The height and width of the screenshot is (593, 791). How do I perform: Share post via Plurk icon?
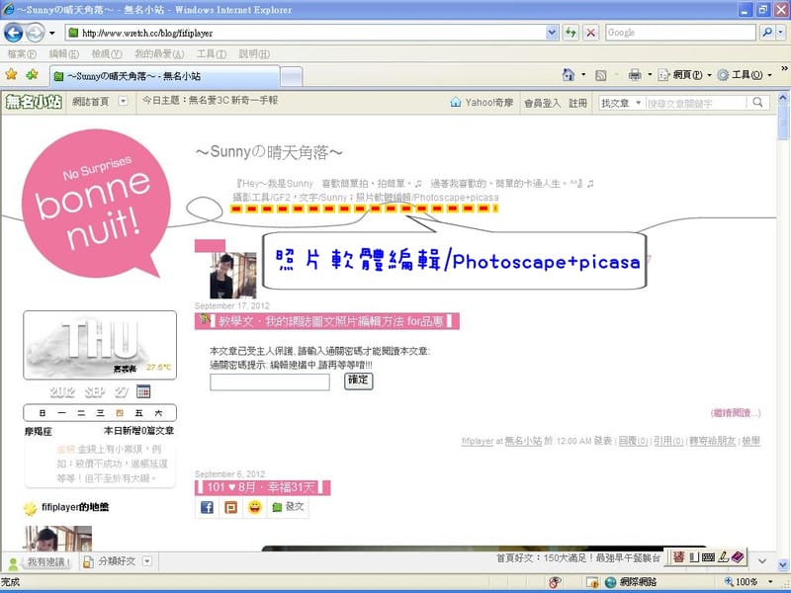(231, 507)
